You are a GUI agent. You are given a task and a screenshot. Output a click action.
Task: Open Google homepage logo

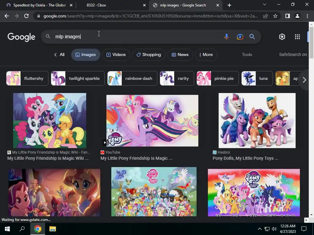[21, 37]
